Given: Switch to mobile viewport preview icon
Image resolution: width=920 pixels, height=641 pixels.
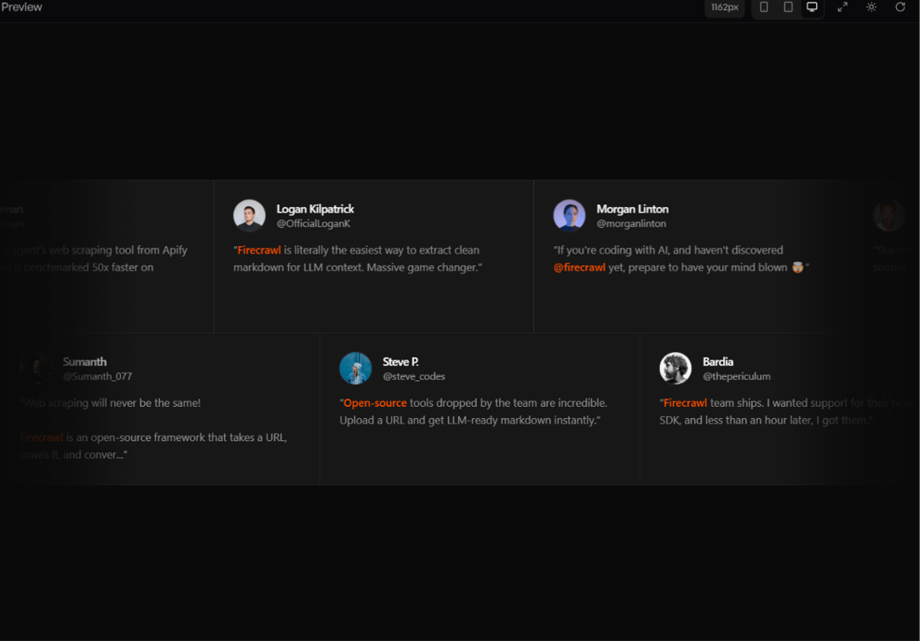Looking at the screenshot, I should click(x=763, y=7).
